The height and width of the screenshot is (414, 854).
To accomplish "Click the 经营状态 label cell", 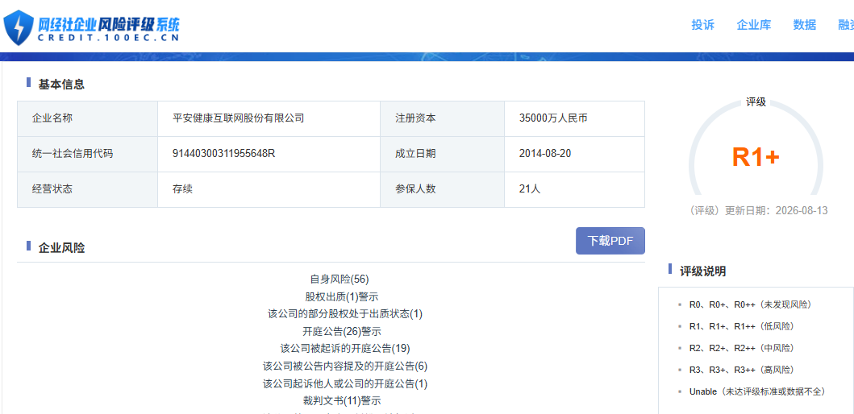I will (88, 189).
